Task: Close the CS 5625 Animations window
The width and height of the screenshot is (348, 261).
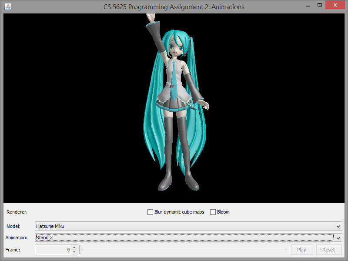Action: [336, 5]
